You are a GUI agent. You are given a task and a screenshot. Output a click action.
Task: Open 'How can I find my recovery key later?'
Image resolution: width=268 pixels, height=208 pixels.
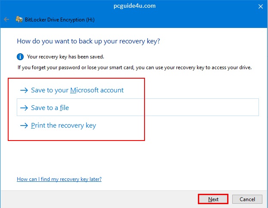pos(59,179)
